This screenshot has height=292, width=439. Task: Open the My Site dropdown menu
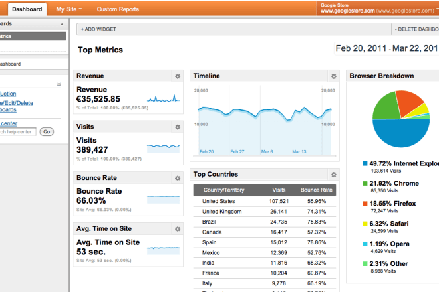[69, 9]
